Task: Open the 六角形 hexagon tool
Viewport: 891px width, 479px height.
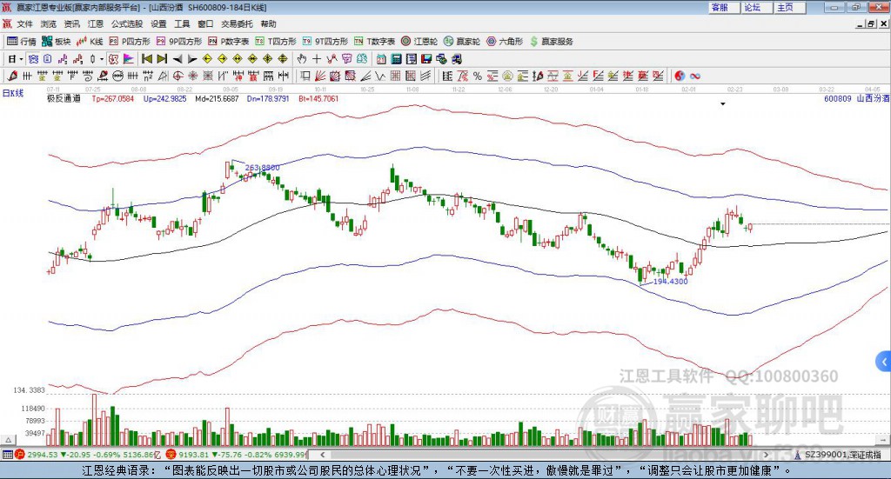Action: (505, 42)
